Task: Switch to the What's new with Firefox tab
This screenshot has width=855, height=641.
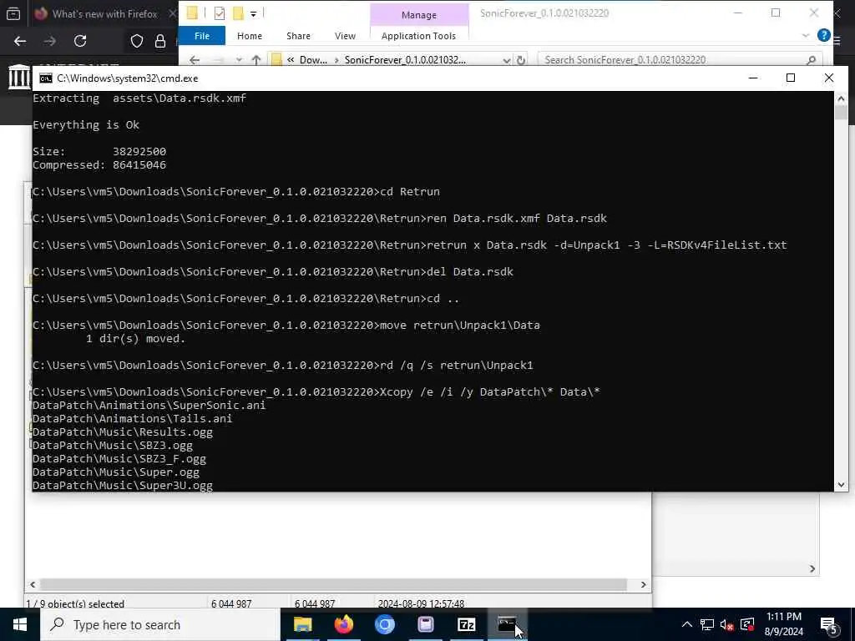Action: tap(104, 13)
